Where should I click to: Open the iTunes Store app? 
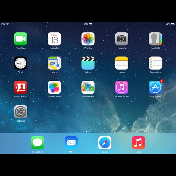[122, 87]
